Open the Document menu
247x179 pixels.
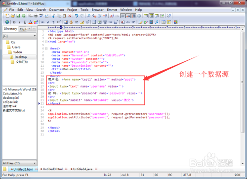[x=56, y=10]
